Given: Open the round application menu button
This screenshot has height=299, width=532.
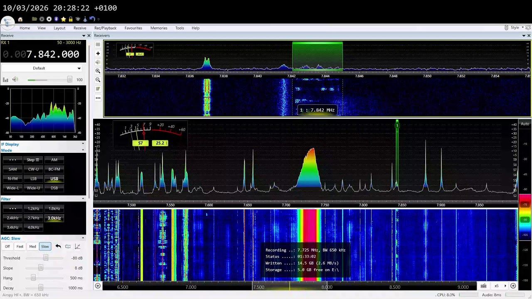Looking at the screenshot, I should coord(7,22).
